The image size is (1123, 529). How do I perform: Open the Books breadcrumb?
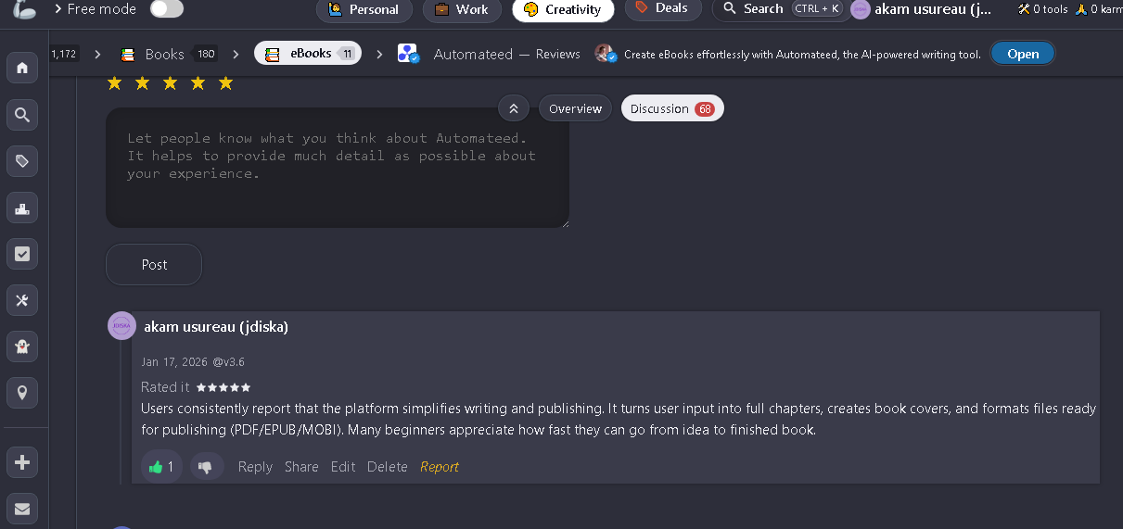(x=169, y=54)
